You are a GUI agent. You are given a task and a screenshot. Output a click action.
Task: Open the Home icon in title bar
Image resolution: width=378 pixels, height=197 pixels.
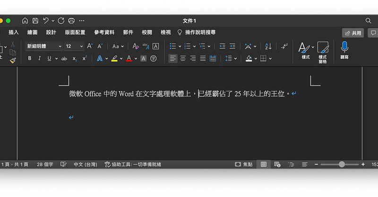(25, 21)
